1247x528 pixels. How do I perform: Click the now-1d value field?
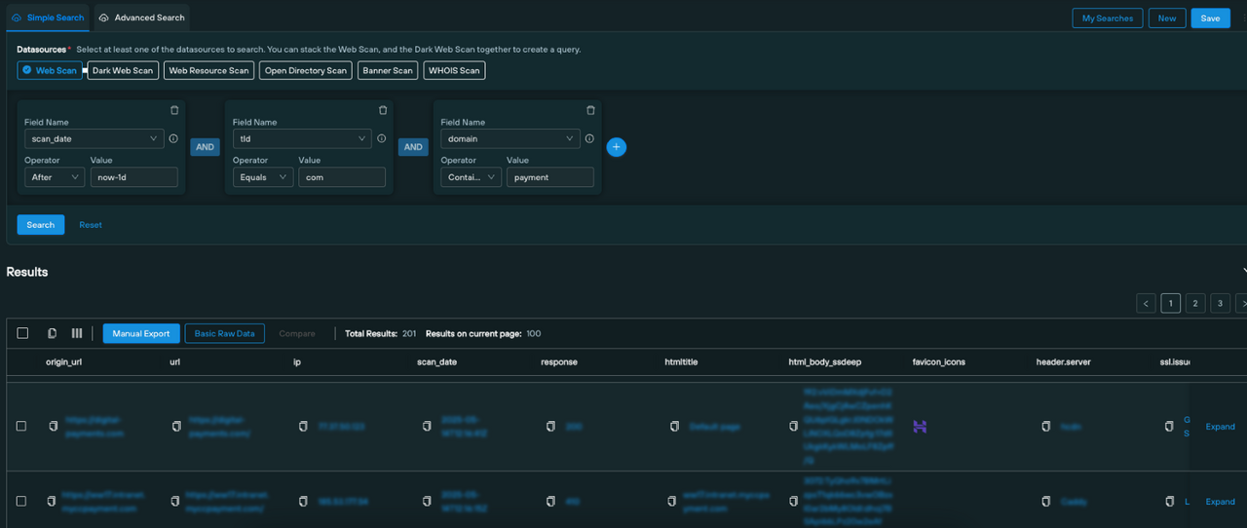pos(134,177)
